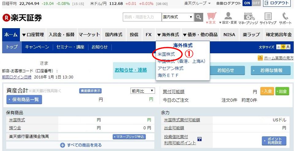
Task: Choose アセアン株式 menu item
Action: [170, 68]
